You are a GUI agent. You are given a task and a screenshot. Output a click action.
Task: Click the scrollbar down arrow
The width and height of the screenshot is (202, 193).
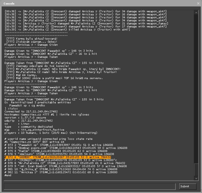click(x=196, y=179)
